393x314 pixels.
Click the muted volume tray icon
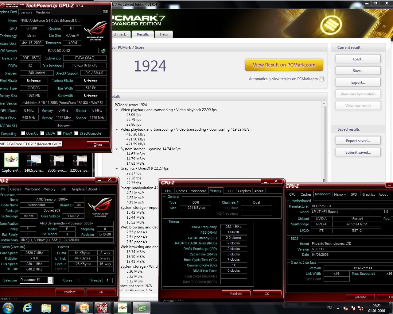point(345,308)
